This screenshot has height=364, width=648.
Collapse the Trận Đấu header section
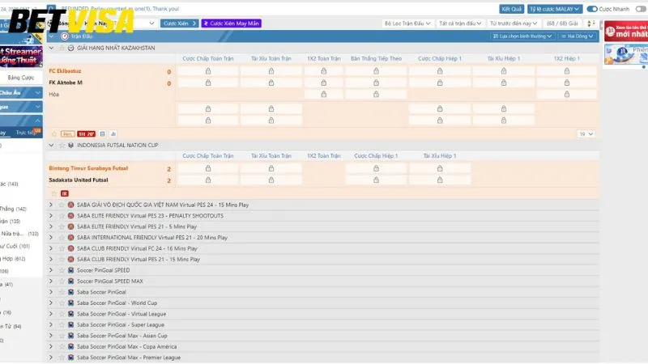pyautogui.click(x=51, y=36)
